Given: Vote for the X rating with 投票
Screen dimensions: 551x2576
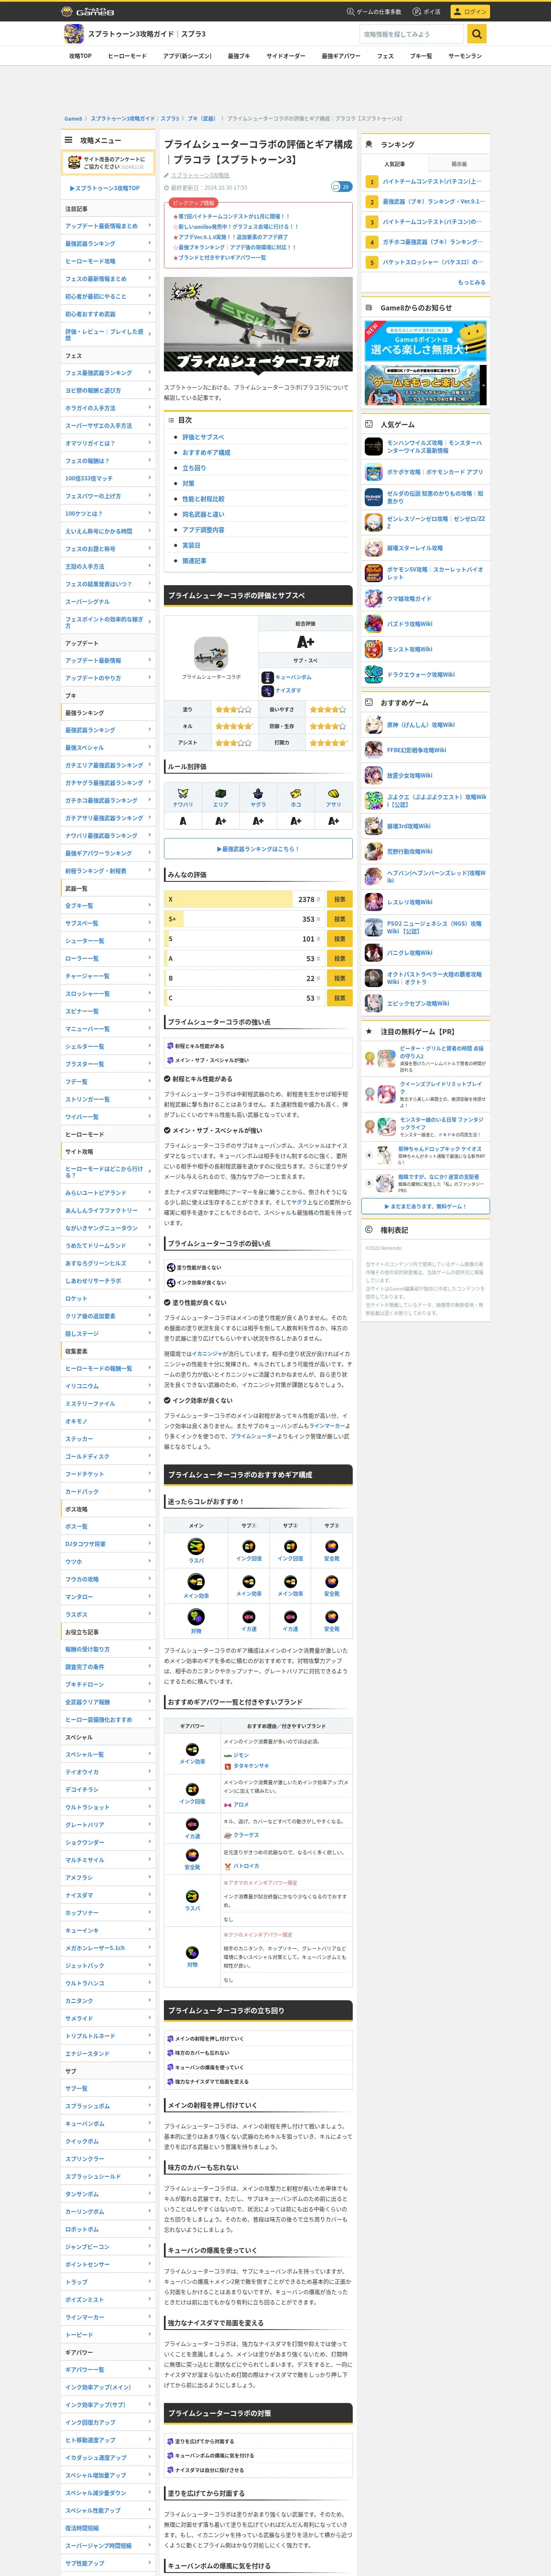Looking at the screenshot, I should pyautogui.click(x=339, y=899).
